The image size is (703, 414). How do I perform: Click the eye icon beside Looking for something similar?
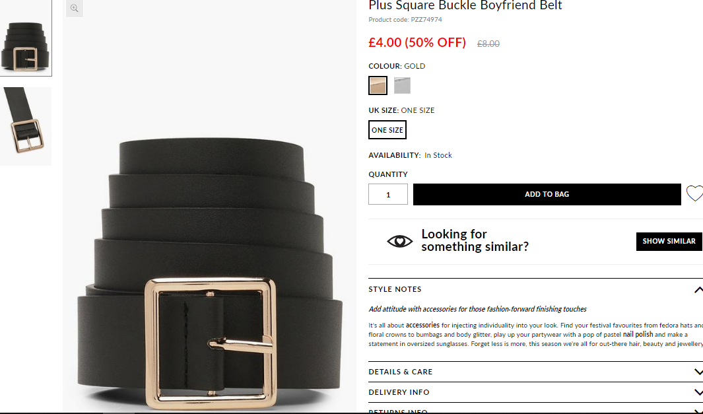pos(400,241)
